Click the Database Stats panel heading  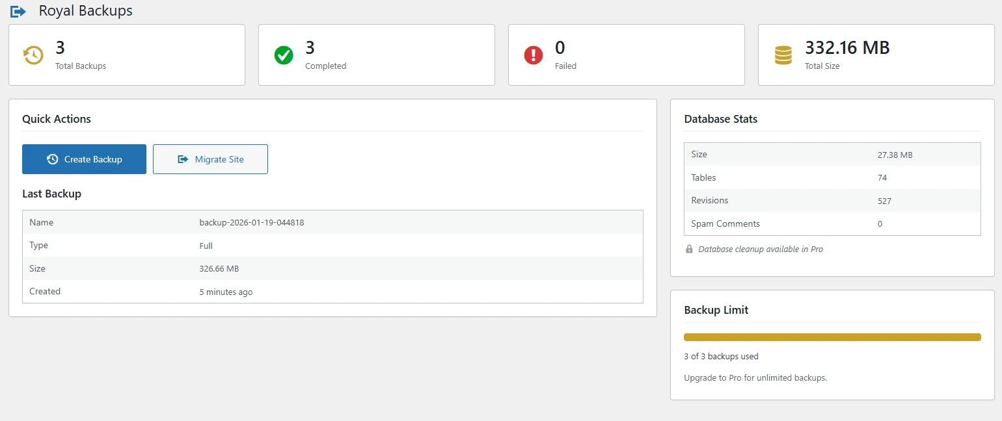[x=720, y=119]
